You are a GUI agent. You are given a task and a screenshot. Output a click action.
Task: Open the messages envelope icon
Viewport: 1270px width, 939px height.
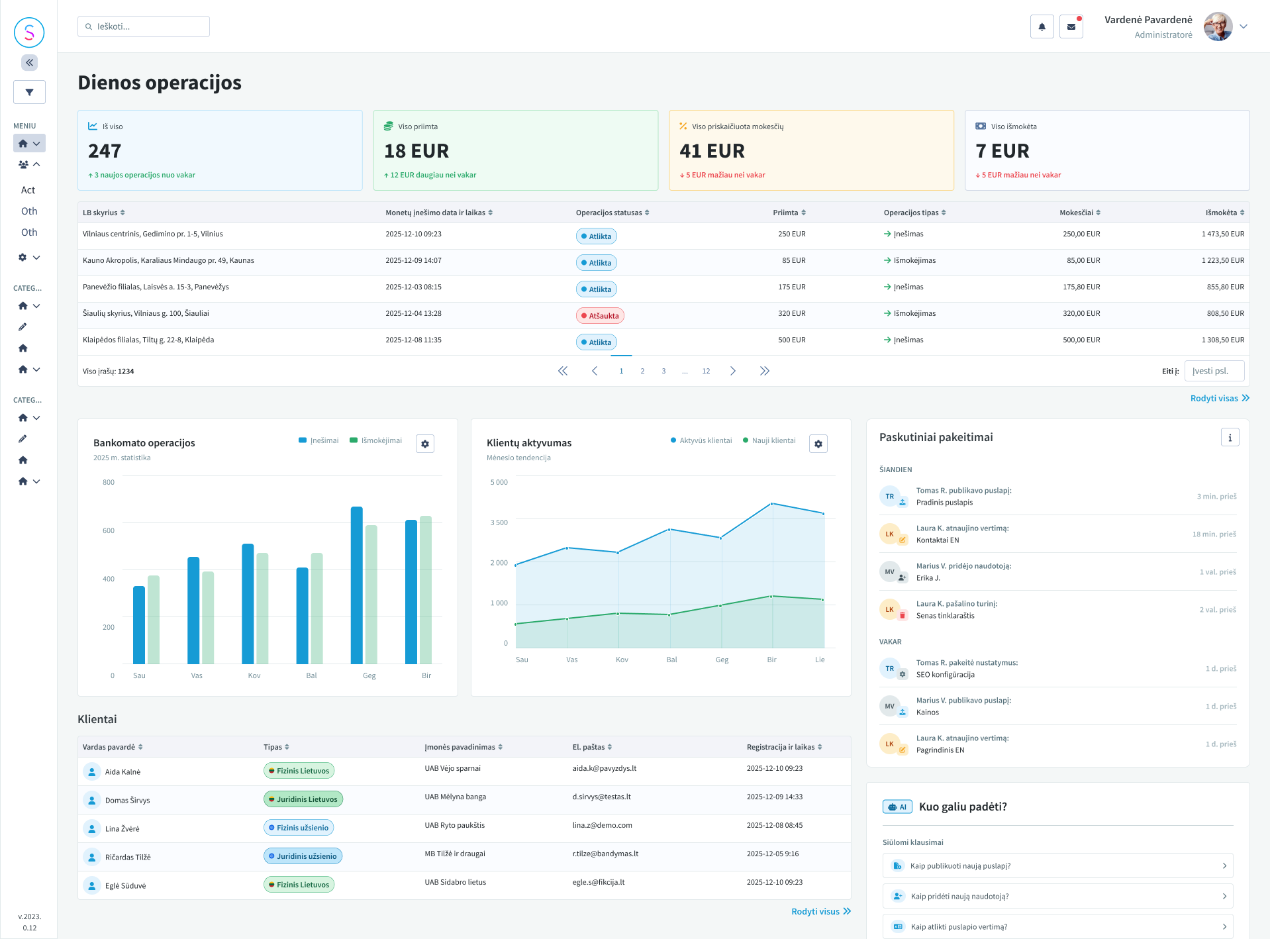pos(1071,26)
